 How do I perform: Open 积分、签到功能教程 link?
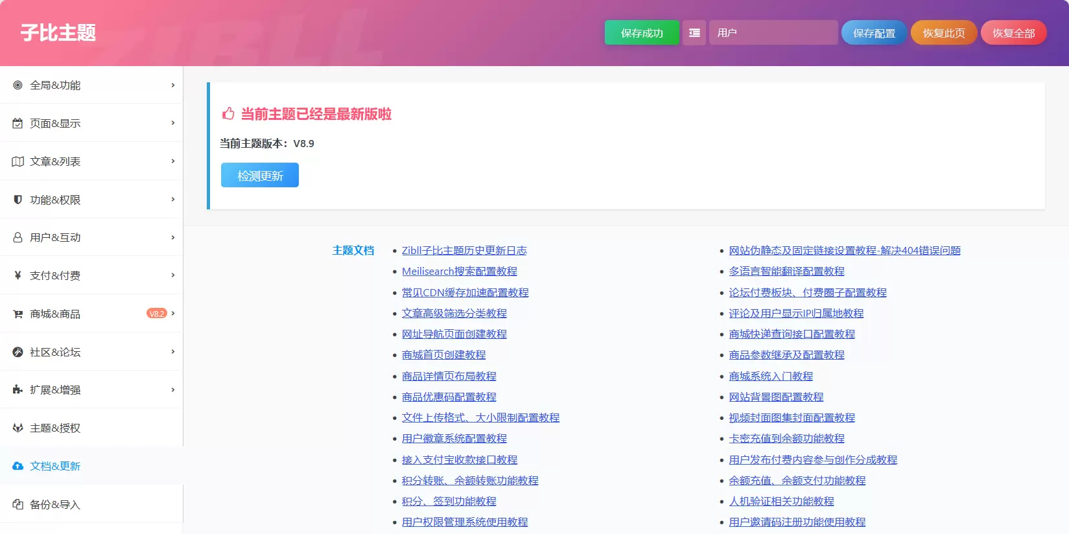pos(449,501)
